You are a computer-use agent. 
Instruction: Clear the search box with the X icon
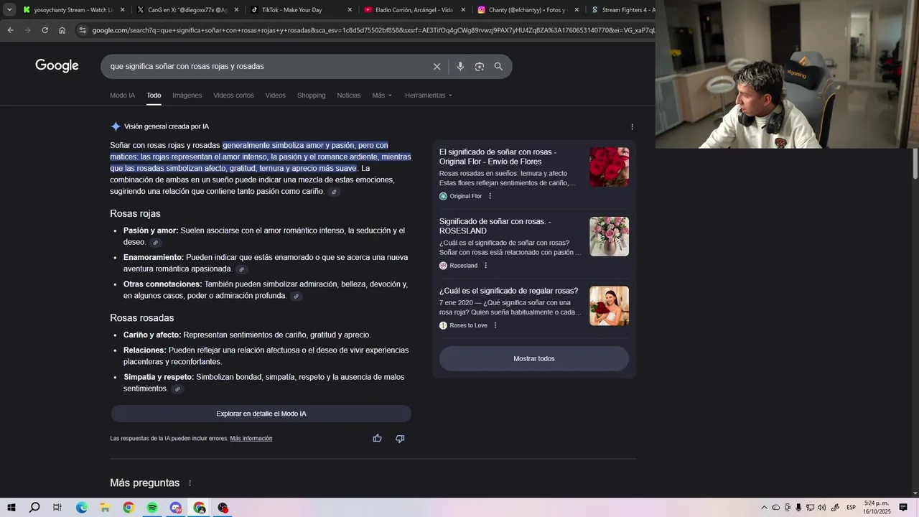click(x=437, y=66)
